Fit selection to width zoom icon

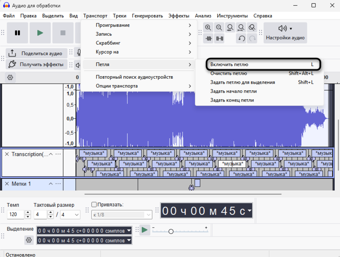click(230, 27)
